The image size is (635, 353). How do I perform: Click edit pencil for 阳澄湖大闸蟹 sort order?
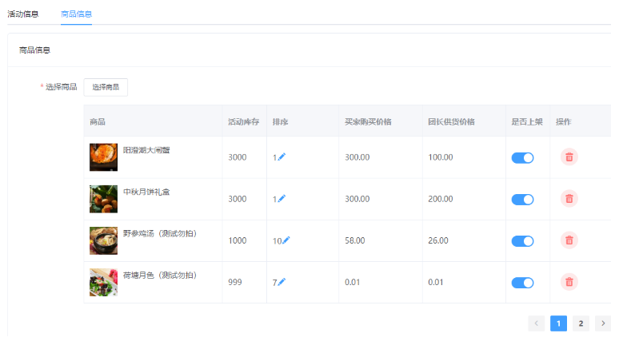pyautogui.click(x=282, y=157)
